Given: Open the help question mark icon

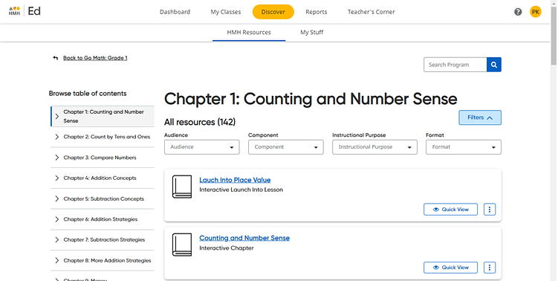Looking at the screenshot, I should (x=518, y=12).
